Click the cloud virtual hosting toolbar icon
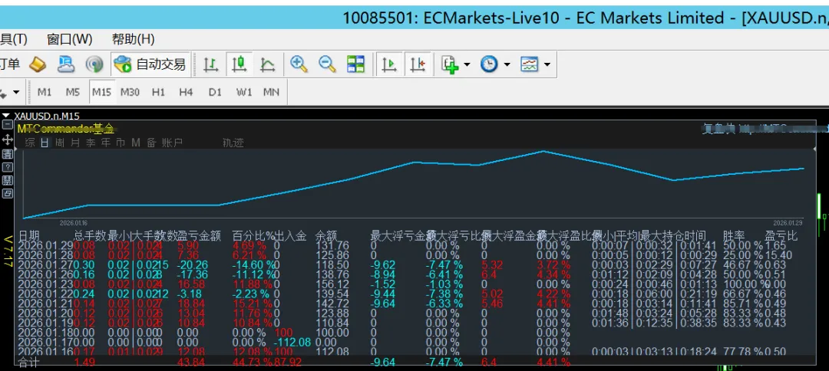Screen dimensions: 829x371 [66, 64]
